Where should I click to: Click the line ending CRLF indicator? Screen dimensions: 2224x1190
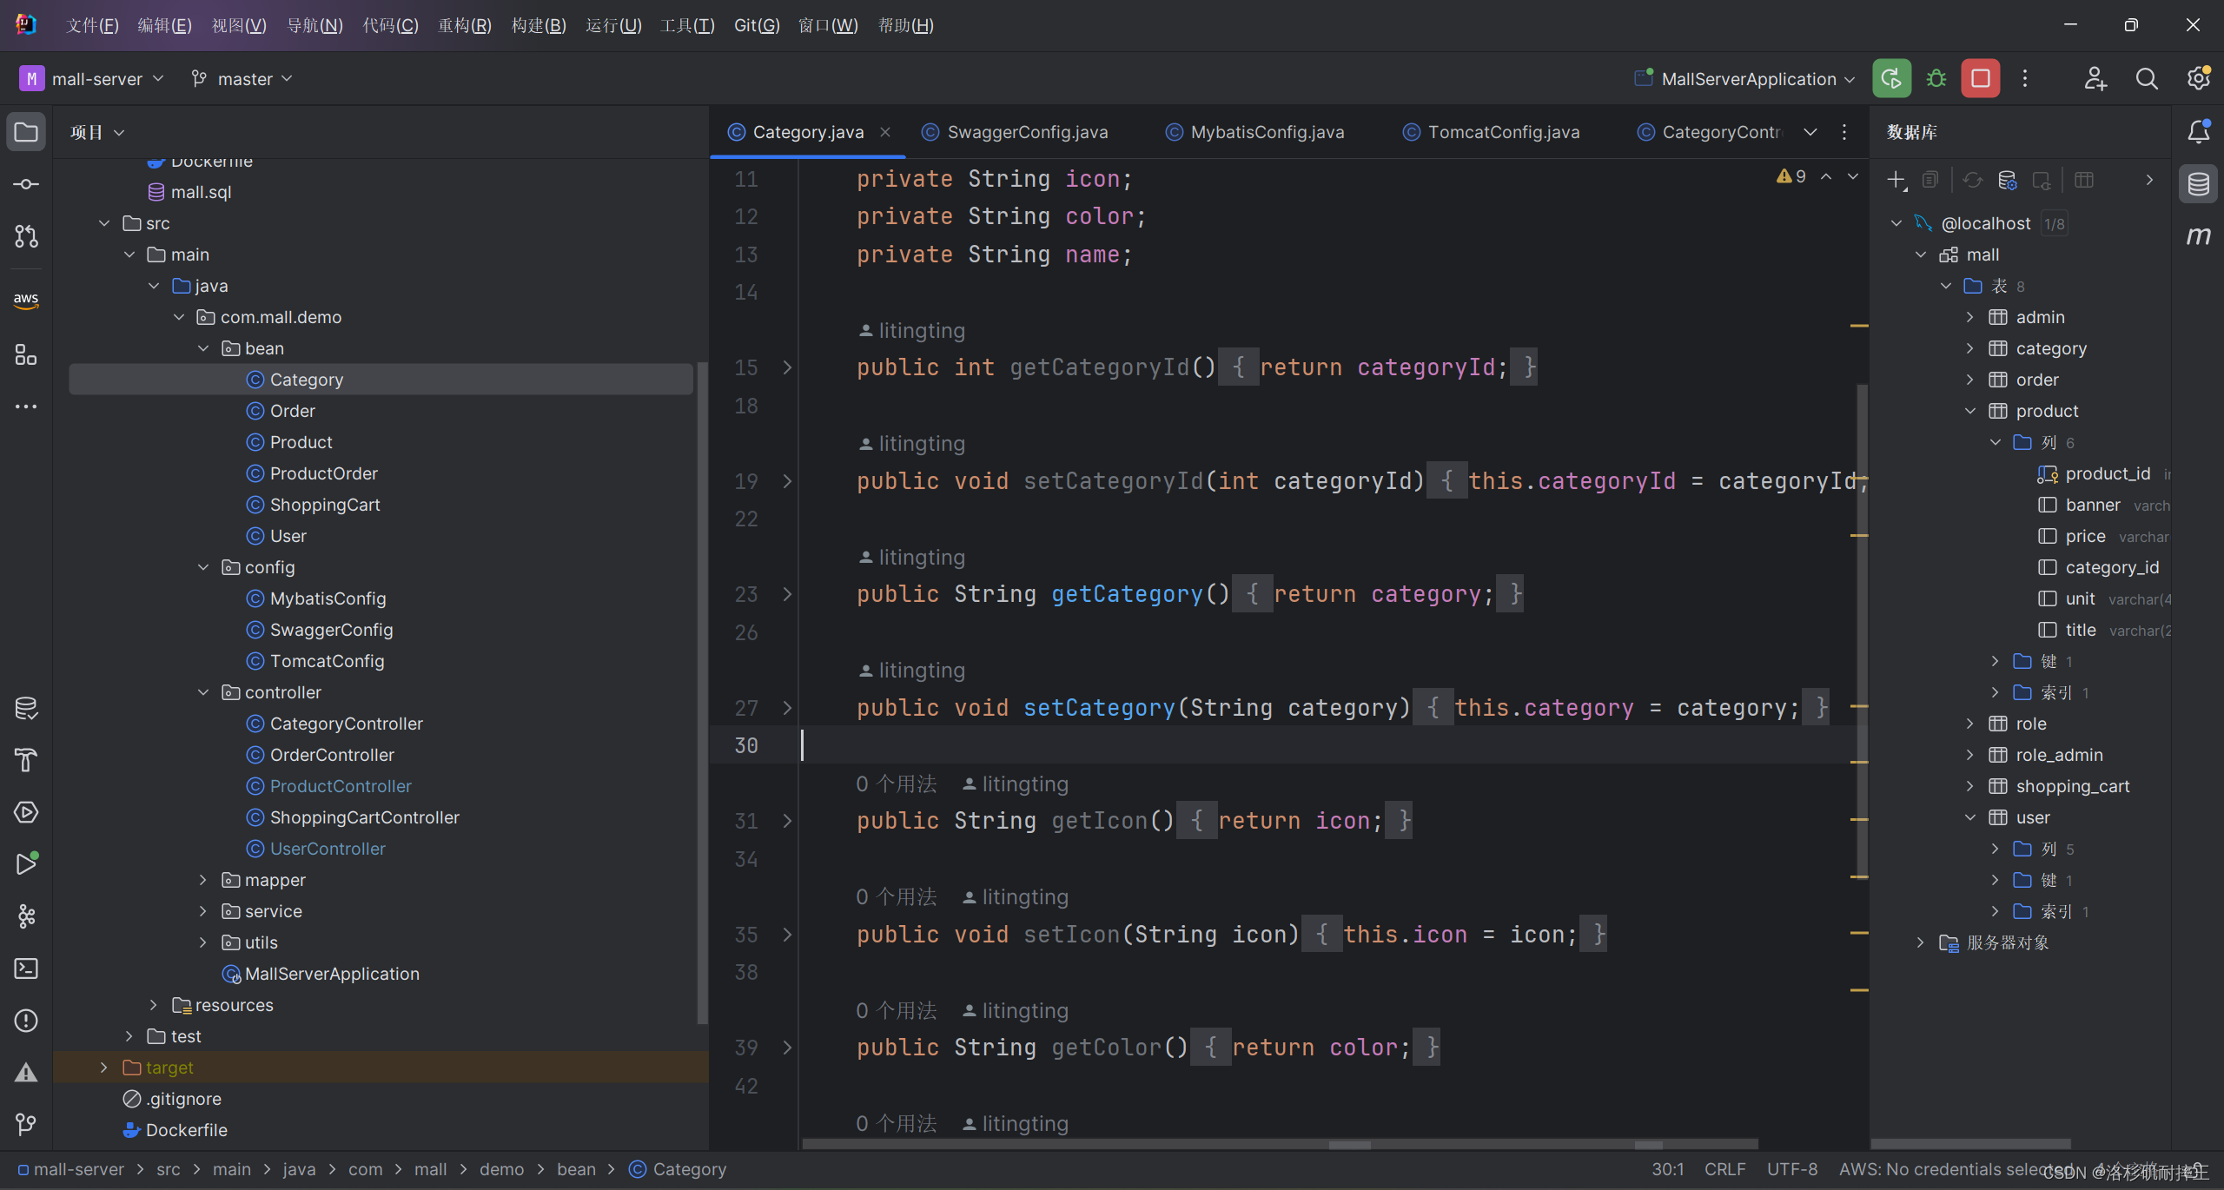coord(1724,1169)
